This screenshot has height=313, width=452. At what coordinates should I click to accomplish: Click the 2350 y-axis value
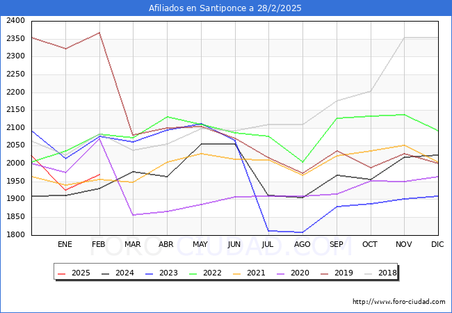point(15,38)
